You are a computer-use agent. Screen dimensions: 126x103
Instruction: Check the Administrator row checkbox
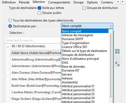pos(8,66)
